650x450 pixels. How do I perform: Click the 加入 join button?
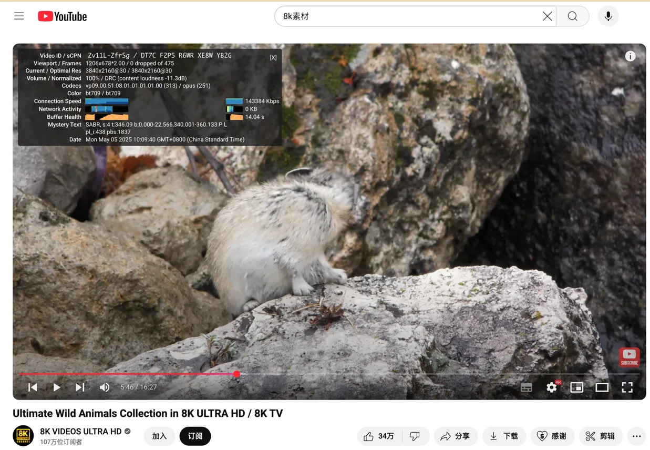point(159,436)
